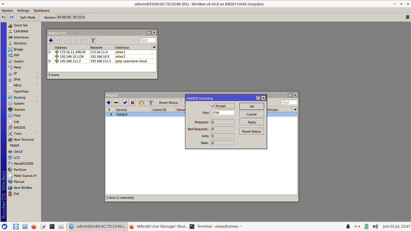Open LCD from the sidebar
Screen dimensions: 411x231
[24, 158]
